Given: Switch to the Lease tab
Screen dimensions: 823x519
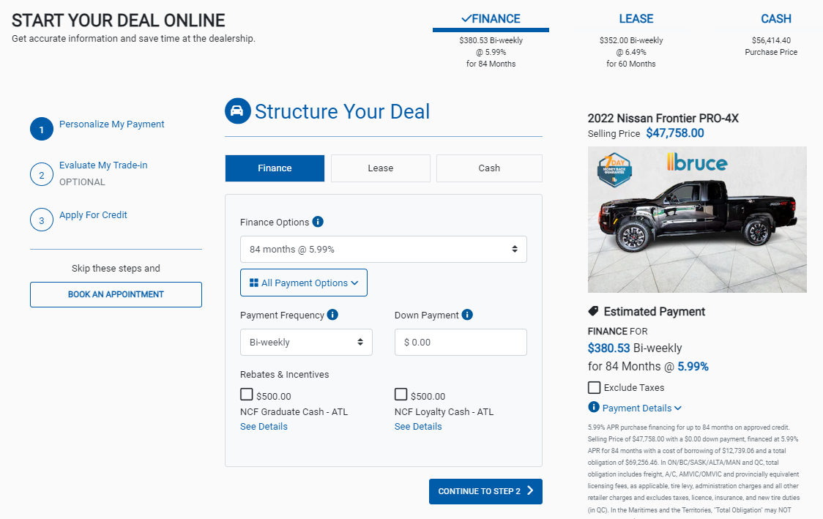Looking at the screenshot, I should pyautogui.click(x=381, y=168).
